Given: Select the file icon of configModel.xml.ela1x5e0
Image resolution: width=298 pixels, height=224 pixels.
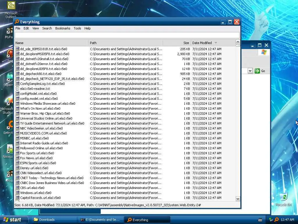Looking at the screenshot, I should coord(17,94).
